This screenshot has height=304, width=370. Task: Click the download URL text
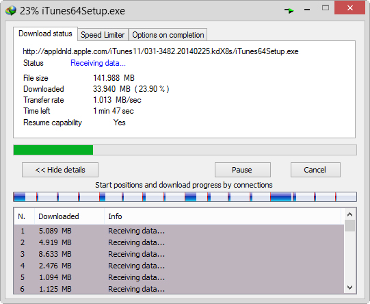tap(161, 51)
